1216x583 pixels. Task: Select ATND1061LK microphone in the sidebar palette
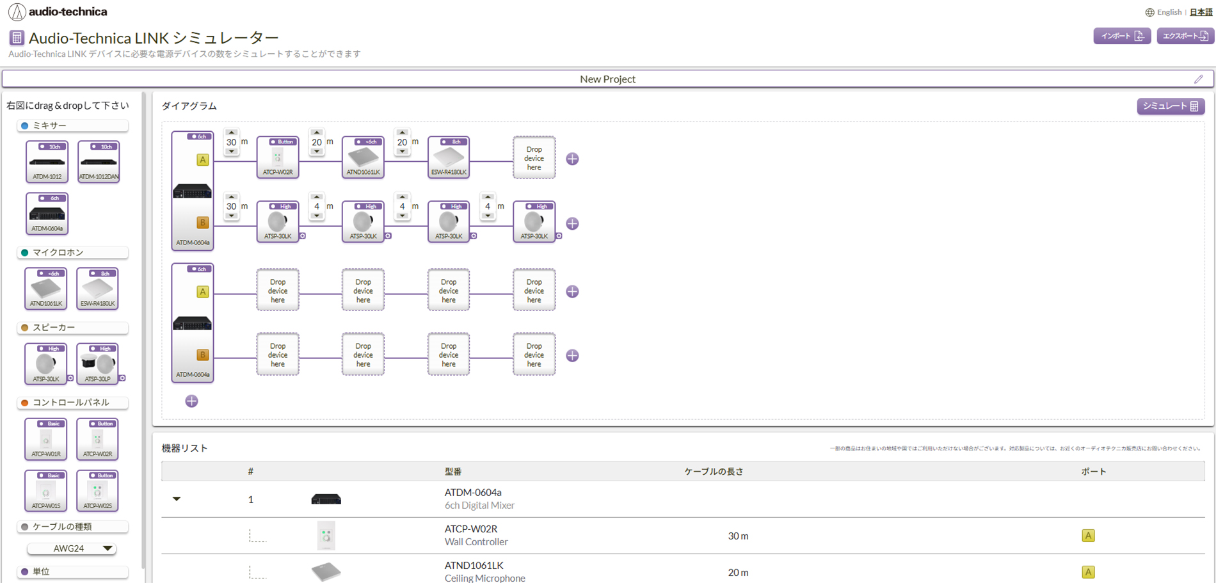(x=46, y=289)
